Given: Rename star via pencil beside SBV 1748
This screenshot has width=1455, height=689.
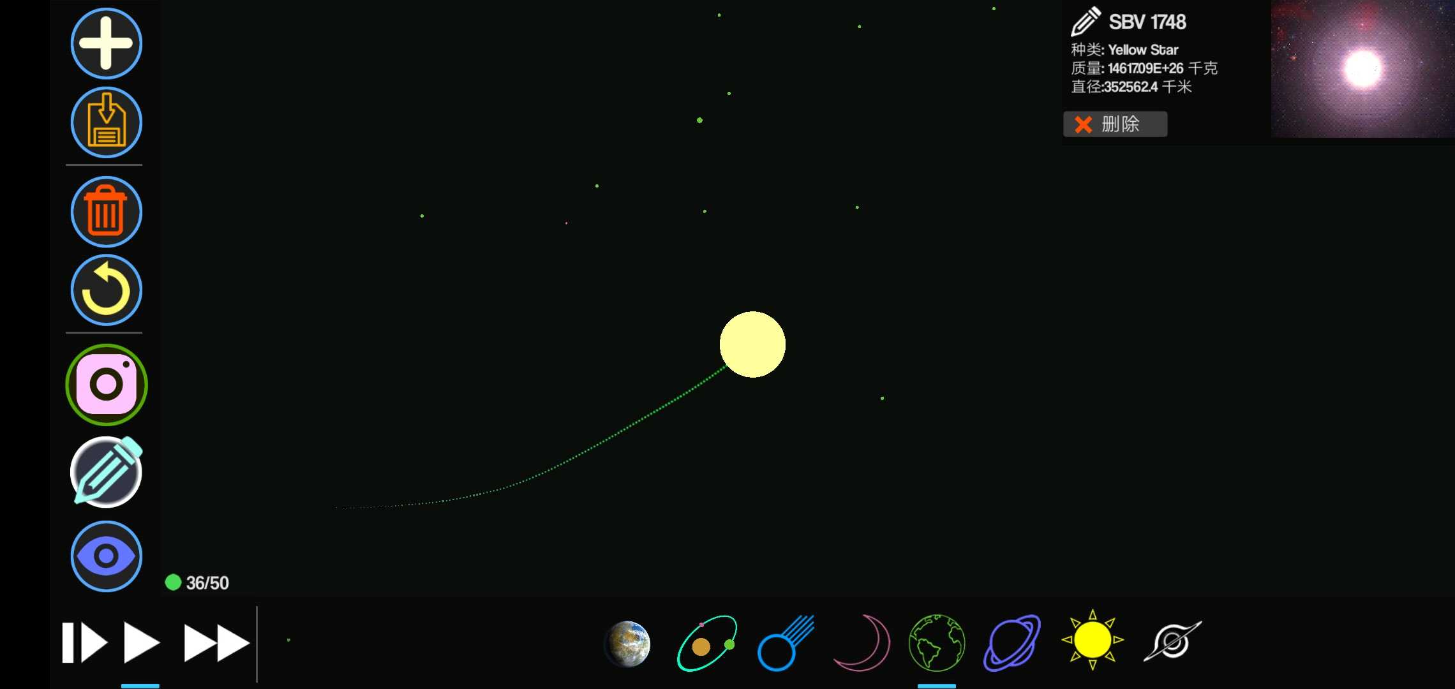Looking at the screenshot, I should point(1086,22).
